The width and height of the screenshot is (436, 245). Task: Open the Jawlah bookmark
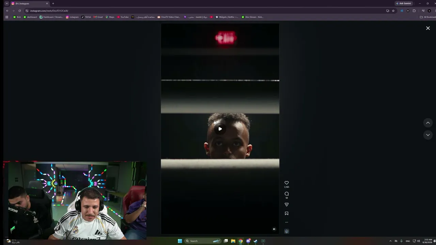(x=196, y=17)
